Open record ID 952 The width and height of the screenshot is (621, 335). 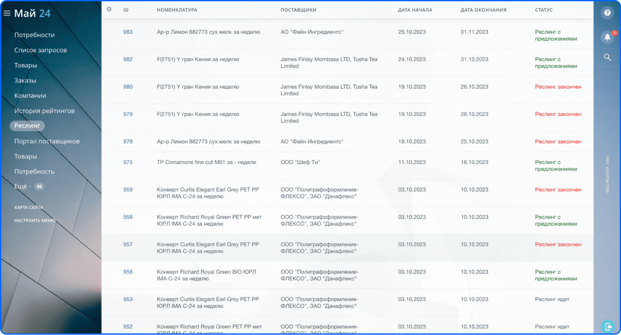pyautogui.click(x=128, y=327)
